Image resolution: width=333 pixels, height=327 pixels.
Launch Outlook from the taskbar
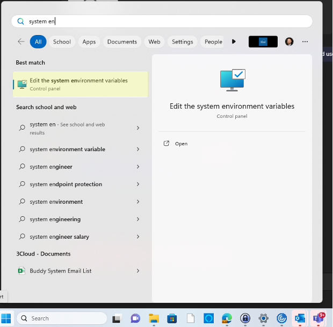point(300,318)
